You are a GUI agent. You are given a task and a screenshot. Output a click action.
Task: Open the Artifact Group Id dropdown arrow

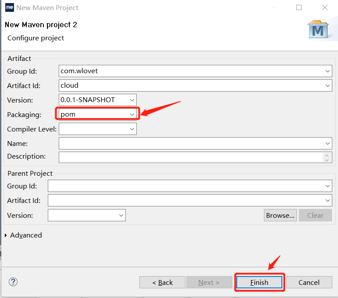327,71
